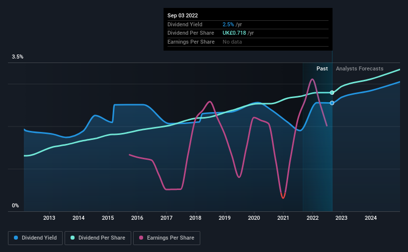Select the 2024 year label on the axis
Viewport: 408px width, 252px height.
tap(371, 218)
